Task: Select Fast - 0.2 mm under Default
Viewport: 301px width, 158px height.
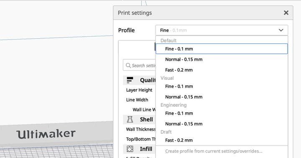Action: pyautogui.click(x=222, y=70)
